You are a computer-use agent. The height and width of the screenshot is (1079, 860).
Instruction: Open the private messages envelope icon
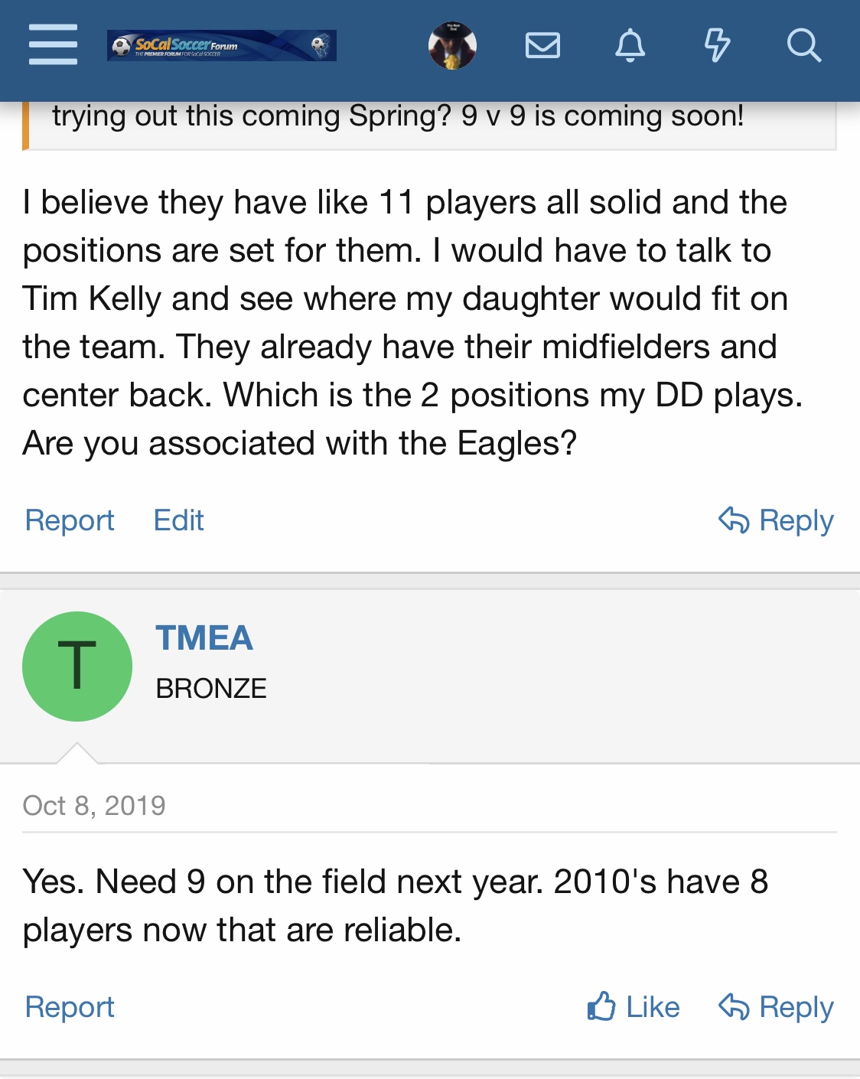click(x=542, y=46)
